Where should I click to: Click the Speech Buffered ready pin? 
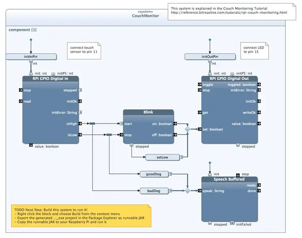(259, 185)
